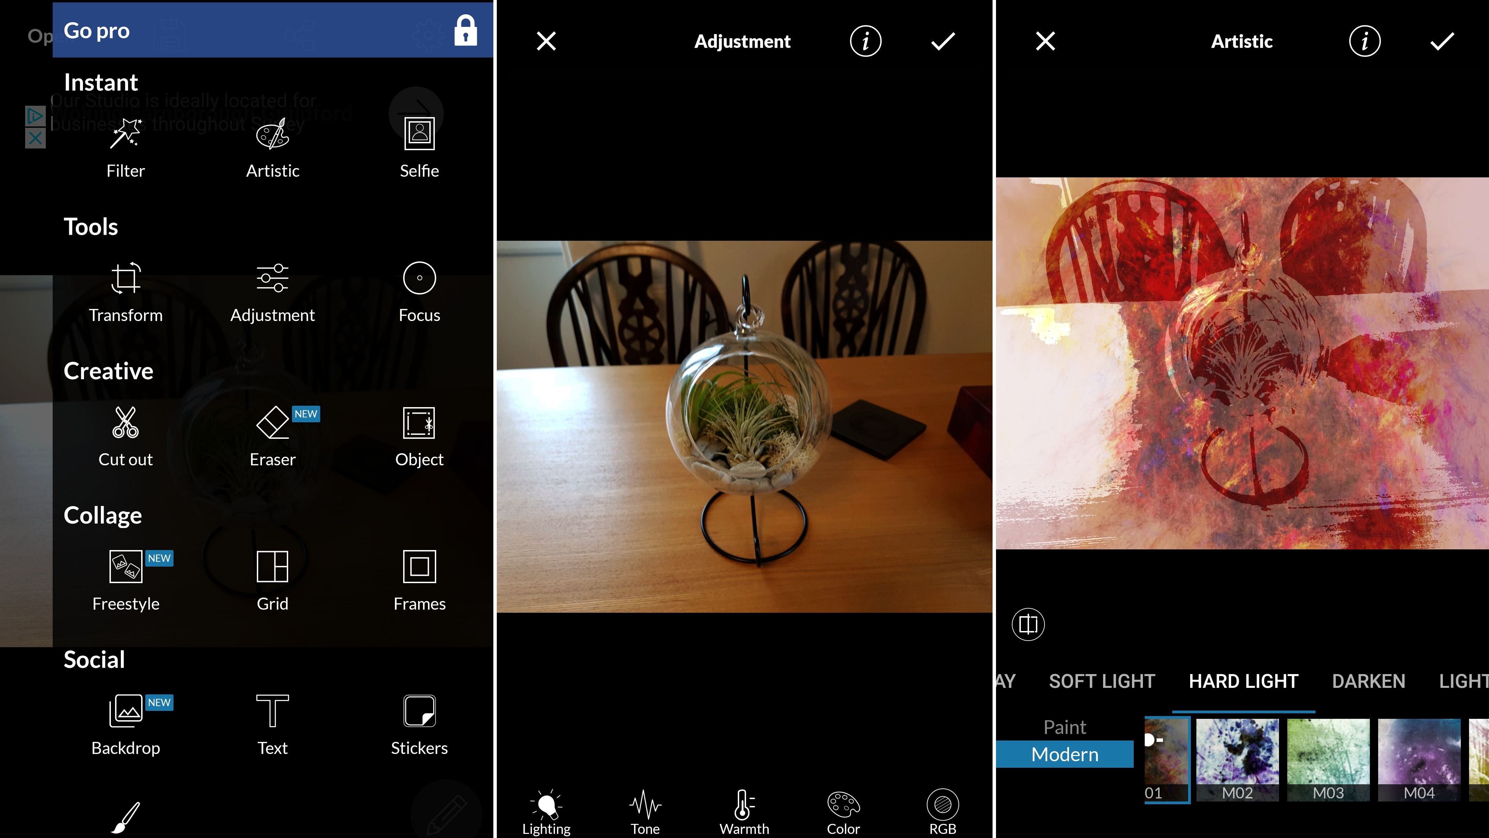The width and height of the screenshot is (1489, 838).
Task: Toggle the Hard Light blend mode
Action: click(x=1244, y=681)
